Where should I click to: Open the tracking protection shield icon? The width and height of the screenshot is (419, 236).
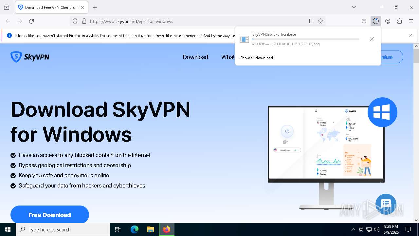[x=75, y=21]
